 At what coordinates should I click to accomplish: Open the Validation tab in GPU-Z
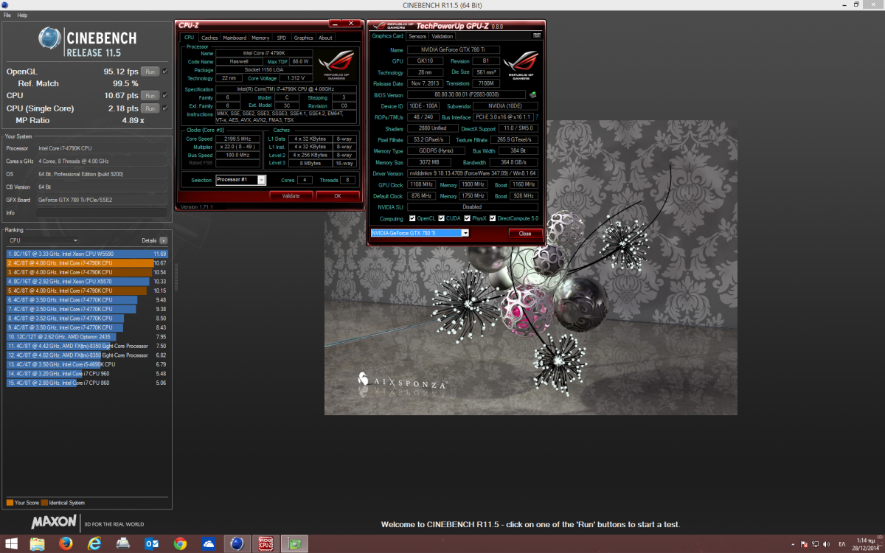(x=442, y=36)
